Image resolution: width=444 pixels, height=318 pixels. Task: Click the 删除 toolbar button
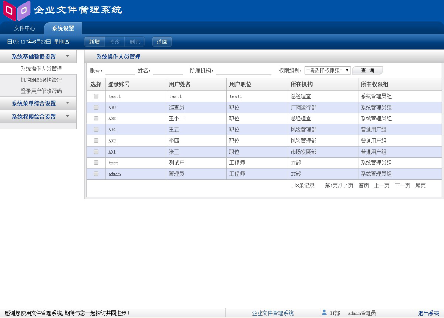pos(134,41)
